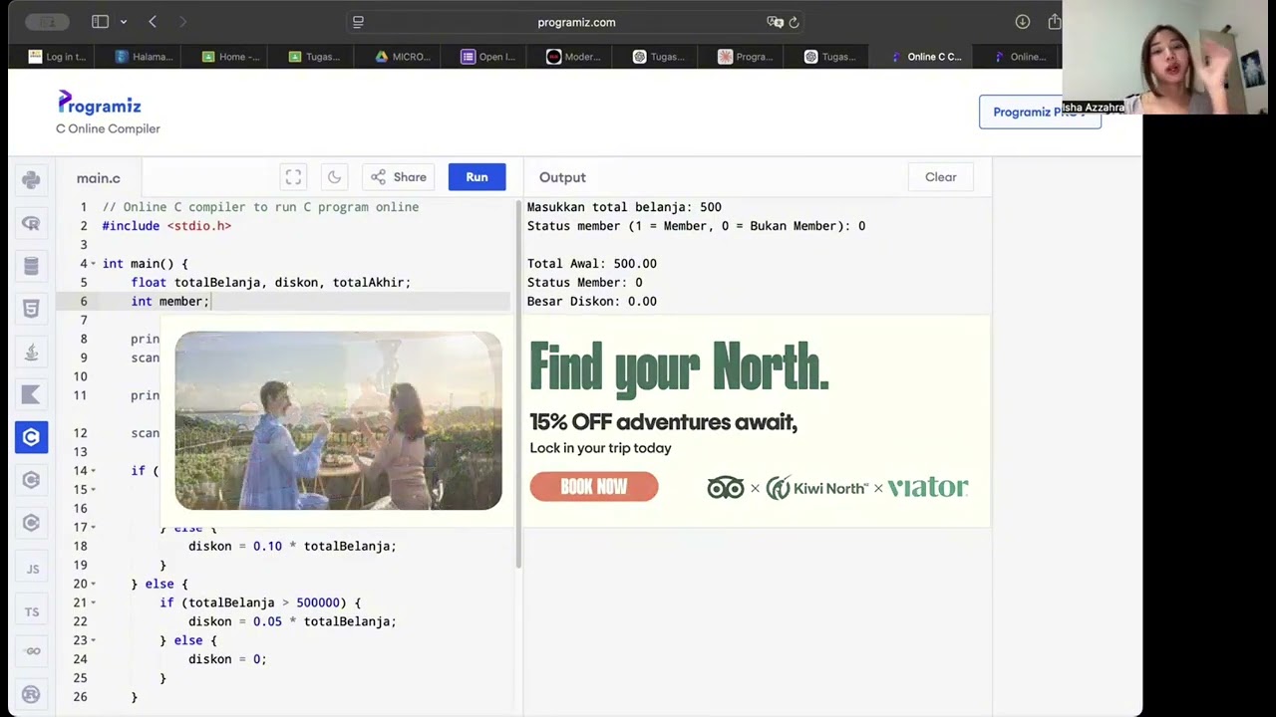1276x717 pixels.
Task: Open the Python compiler from the sidebar
Action: click(31, 180)
